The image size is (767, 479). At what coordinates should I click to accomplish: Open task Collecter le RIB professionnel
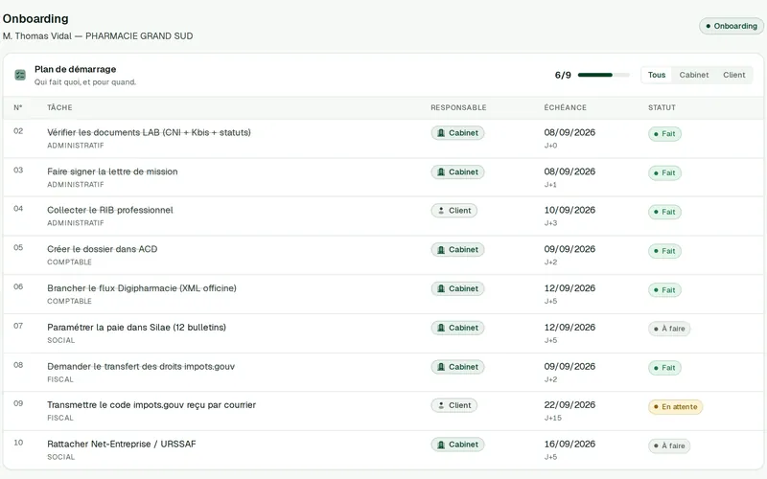click(110, 210)
